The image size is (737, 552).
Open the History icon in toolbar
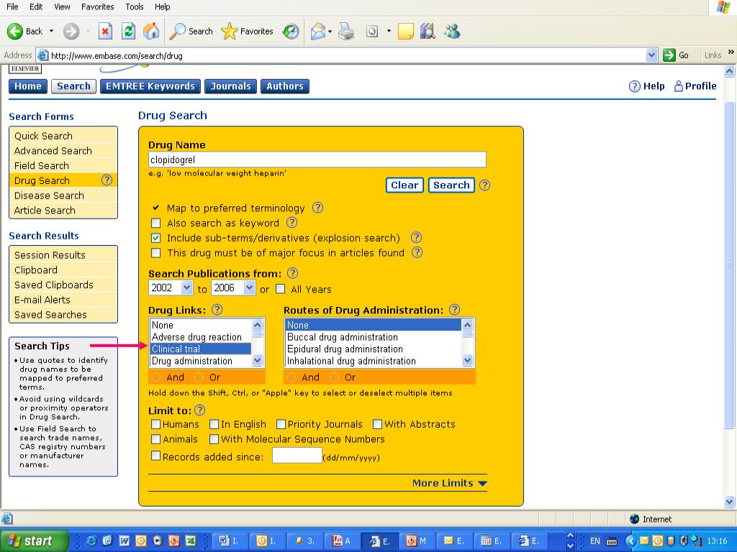[x=291, y=32]
